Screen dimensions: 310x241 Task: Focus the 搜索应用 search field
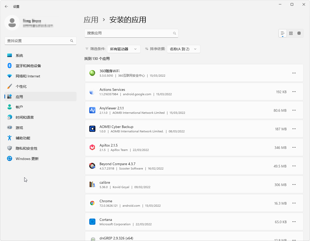click(x=131, y=33)
